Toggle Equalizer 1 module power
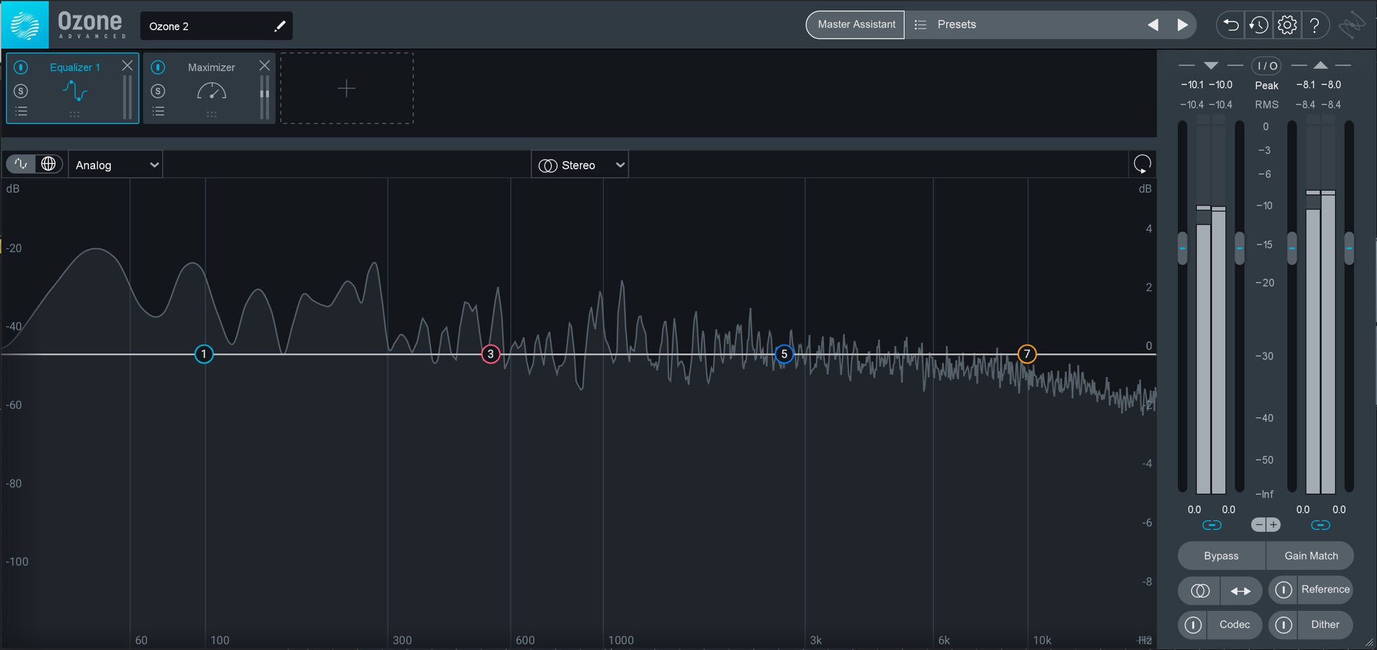Screen dimensions: 1377x650 21,67
